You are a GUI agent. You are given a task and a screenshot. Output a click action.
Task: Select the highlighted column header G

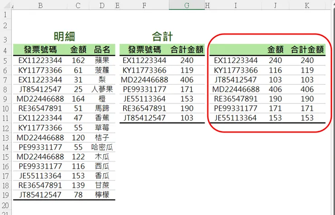coord(187,5)
